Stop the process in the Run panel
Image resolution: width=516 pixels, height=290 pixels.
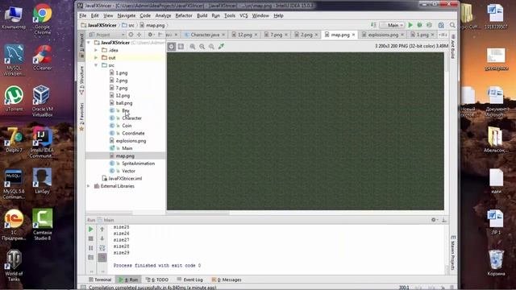click(x=91, y=238)
